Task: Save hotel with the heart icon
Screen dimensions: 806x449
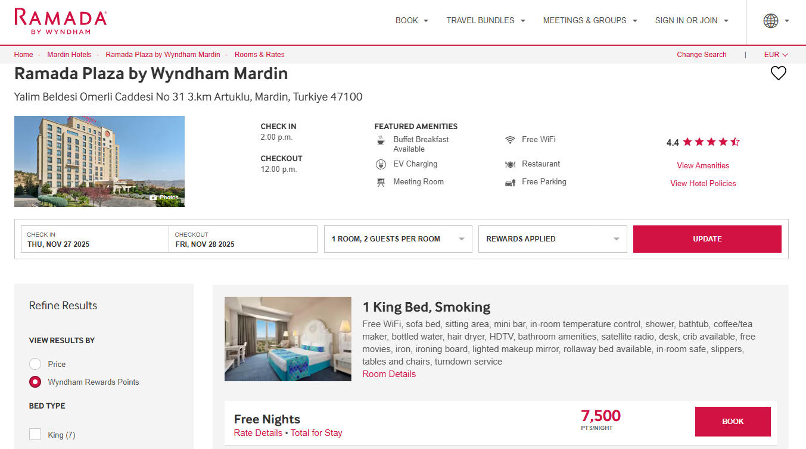Action: 778,73
